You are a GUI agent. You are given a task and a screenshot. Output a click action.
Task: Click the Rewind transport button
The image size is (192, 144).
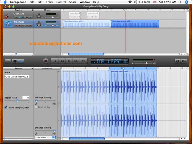[x=62, y=61]
